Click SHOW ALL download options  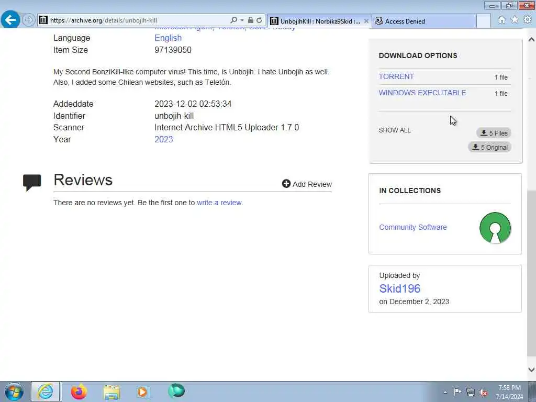(x=395, y=130)
